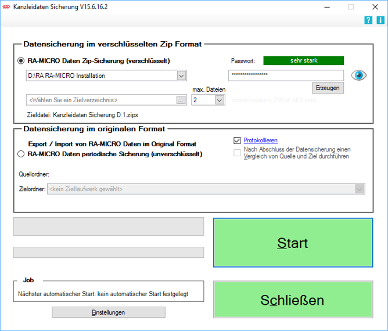
Task: Toggle the Vergleich von Quelle und Ziel checkbox
Action: [x=237, y=153]
